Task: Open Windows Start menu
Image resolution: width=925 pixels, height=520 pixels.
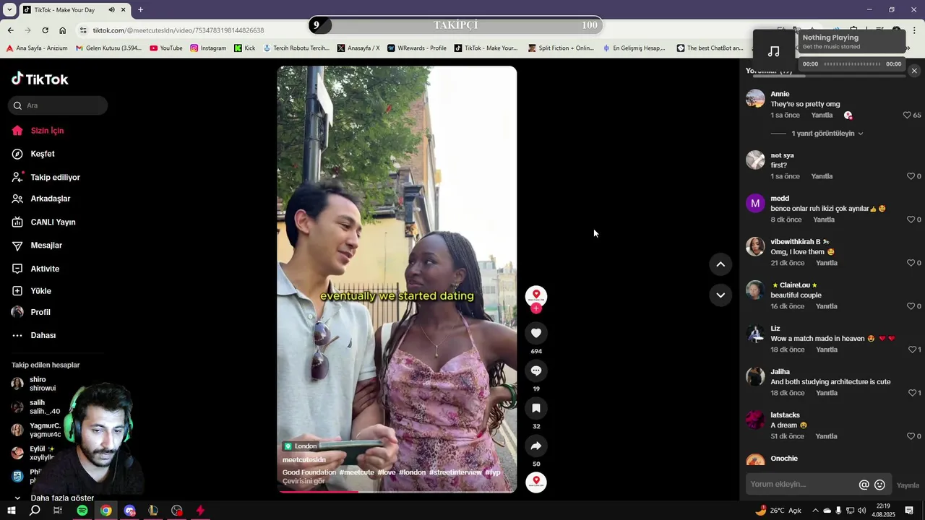Action: (11, 511)
